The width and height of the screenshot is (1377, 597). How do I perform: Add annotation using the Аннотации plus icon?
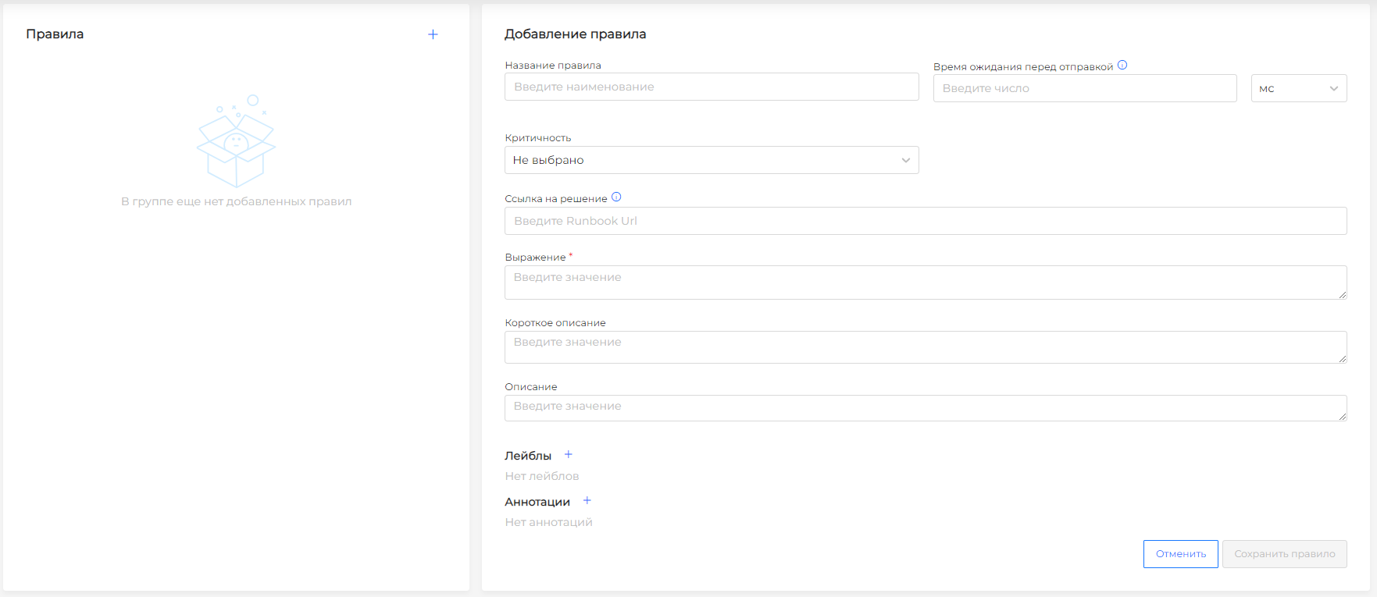click(587, 500)
